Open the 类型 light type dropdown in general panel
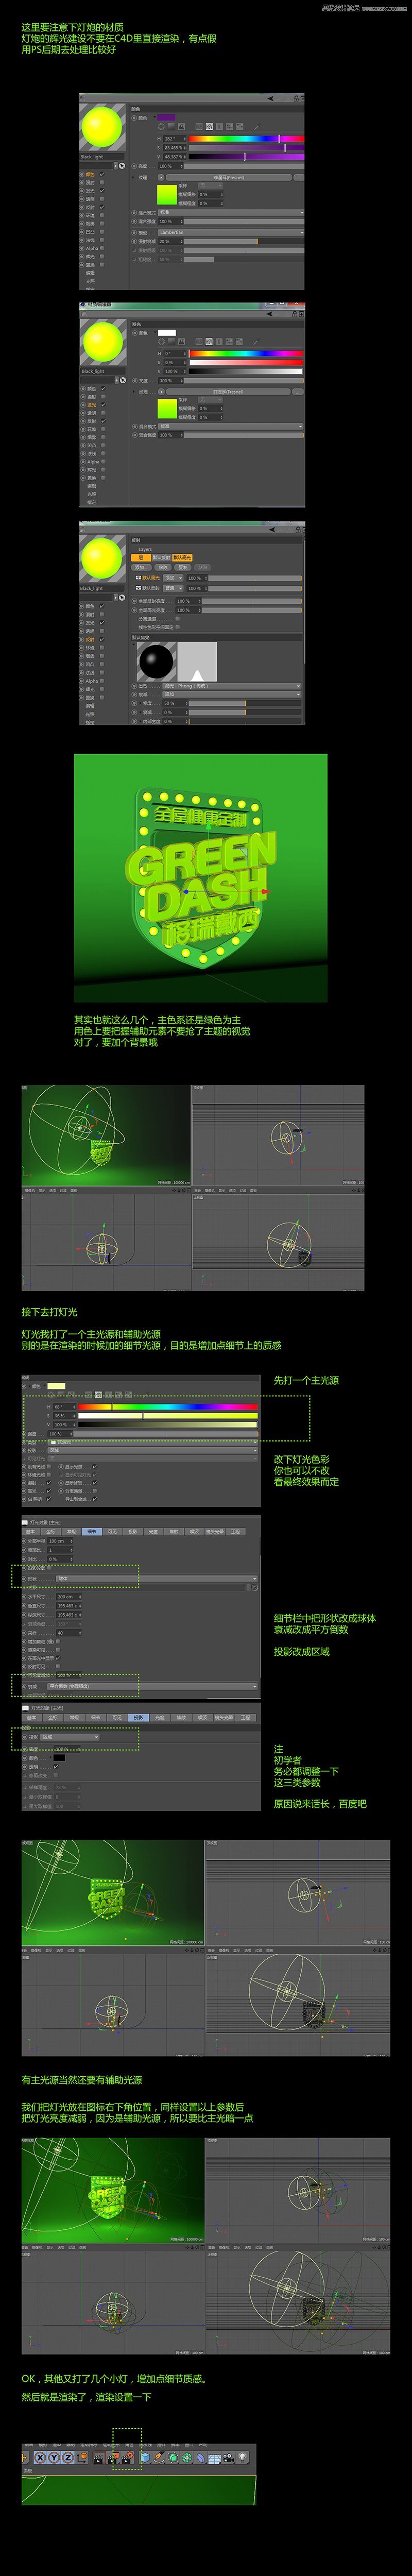 (153, 1442)
